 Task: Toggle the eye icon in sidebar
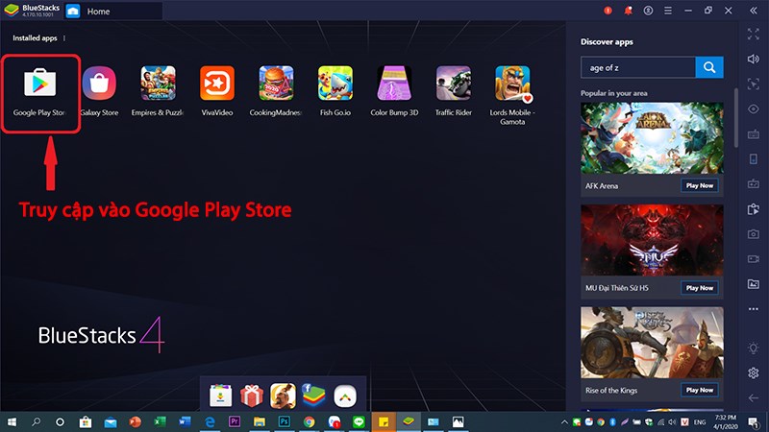click(x=754, y=109)
